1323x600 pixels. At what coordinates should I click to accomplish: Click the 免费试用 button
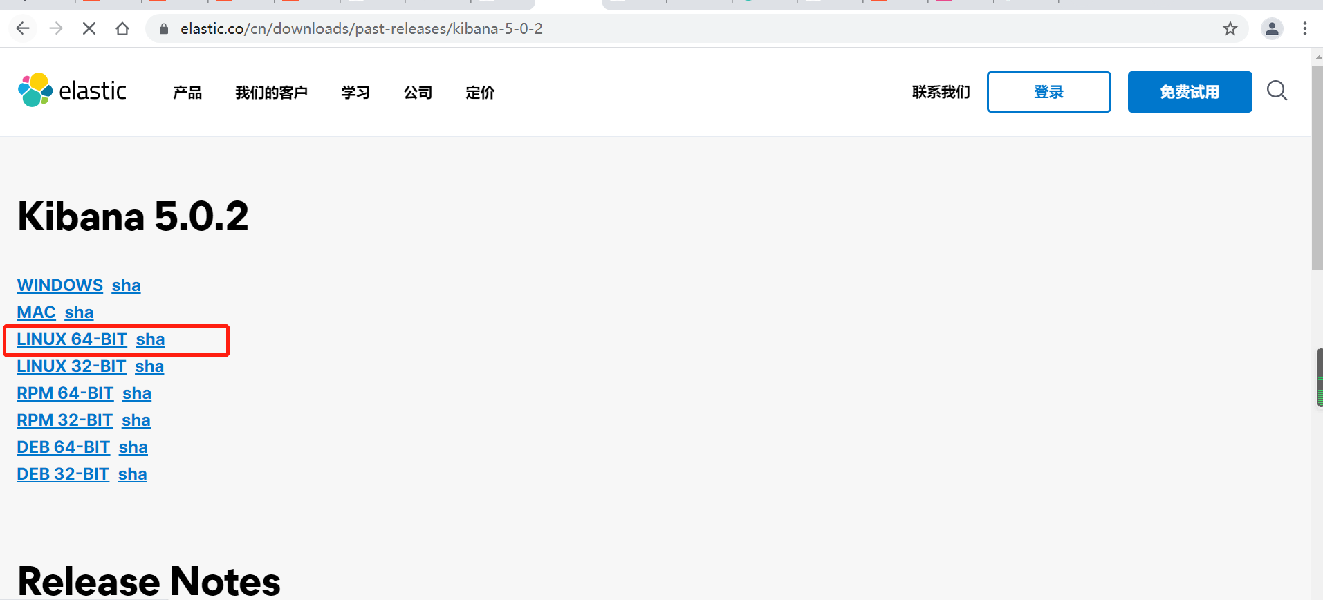click(x=1190, y=92)
